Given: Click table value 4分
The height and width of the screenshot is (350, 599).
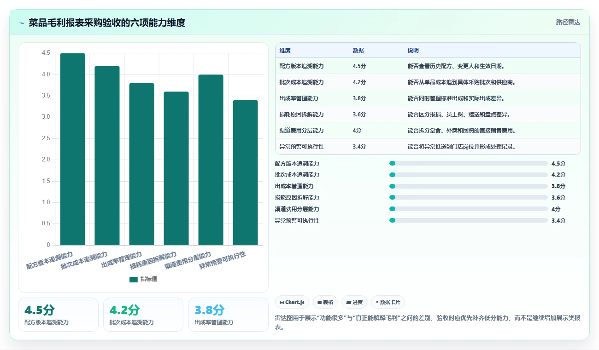Looking at the screenshot, I should (357, 131).
